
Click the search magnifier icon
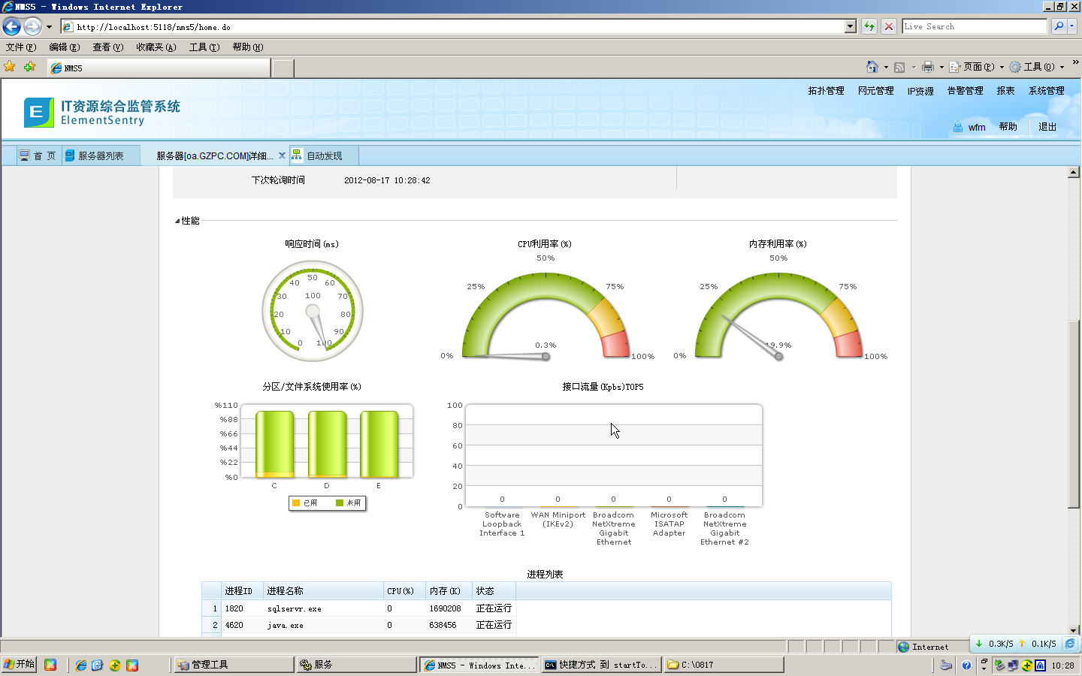[x=1059, y=26]
